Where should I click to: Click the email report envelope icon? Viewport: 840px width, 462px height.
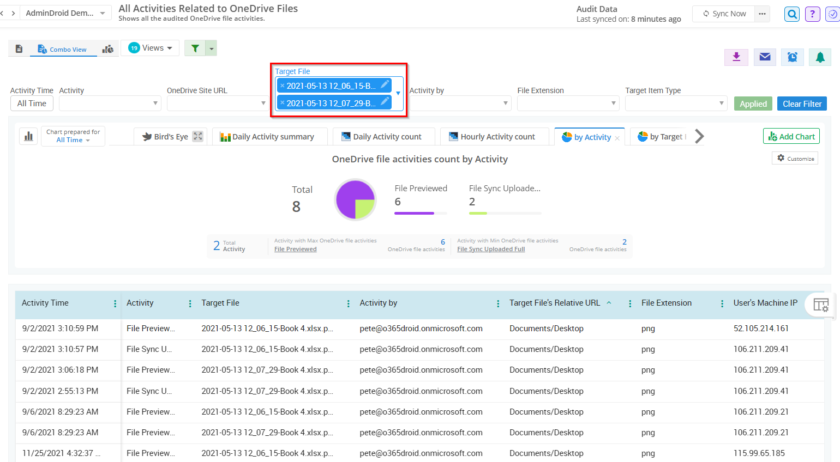pos(765,57)
